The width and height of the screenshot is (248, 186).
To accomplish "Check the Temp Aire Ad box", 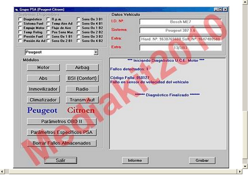I will point(48,24).
